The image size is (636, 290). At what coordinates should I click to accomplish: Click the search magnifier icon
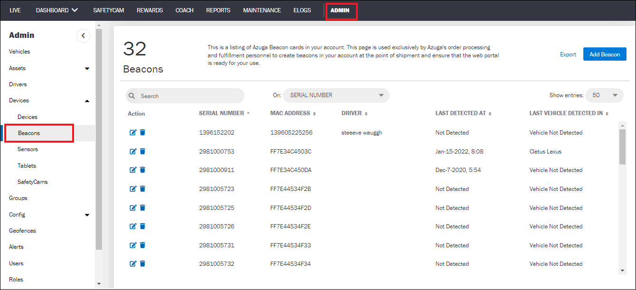coord(132,96)
